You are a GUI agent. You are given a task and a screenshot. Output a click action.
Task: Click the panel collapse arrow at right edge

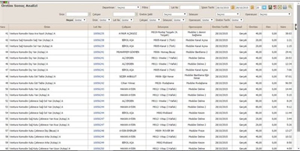coord(295,27)
